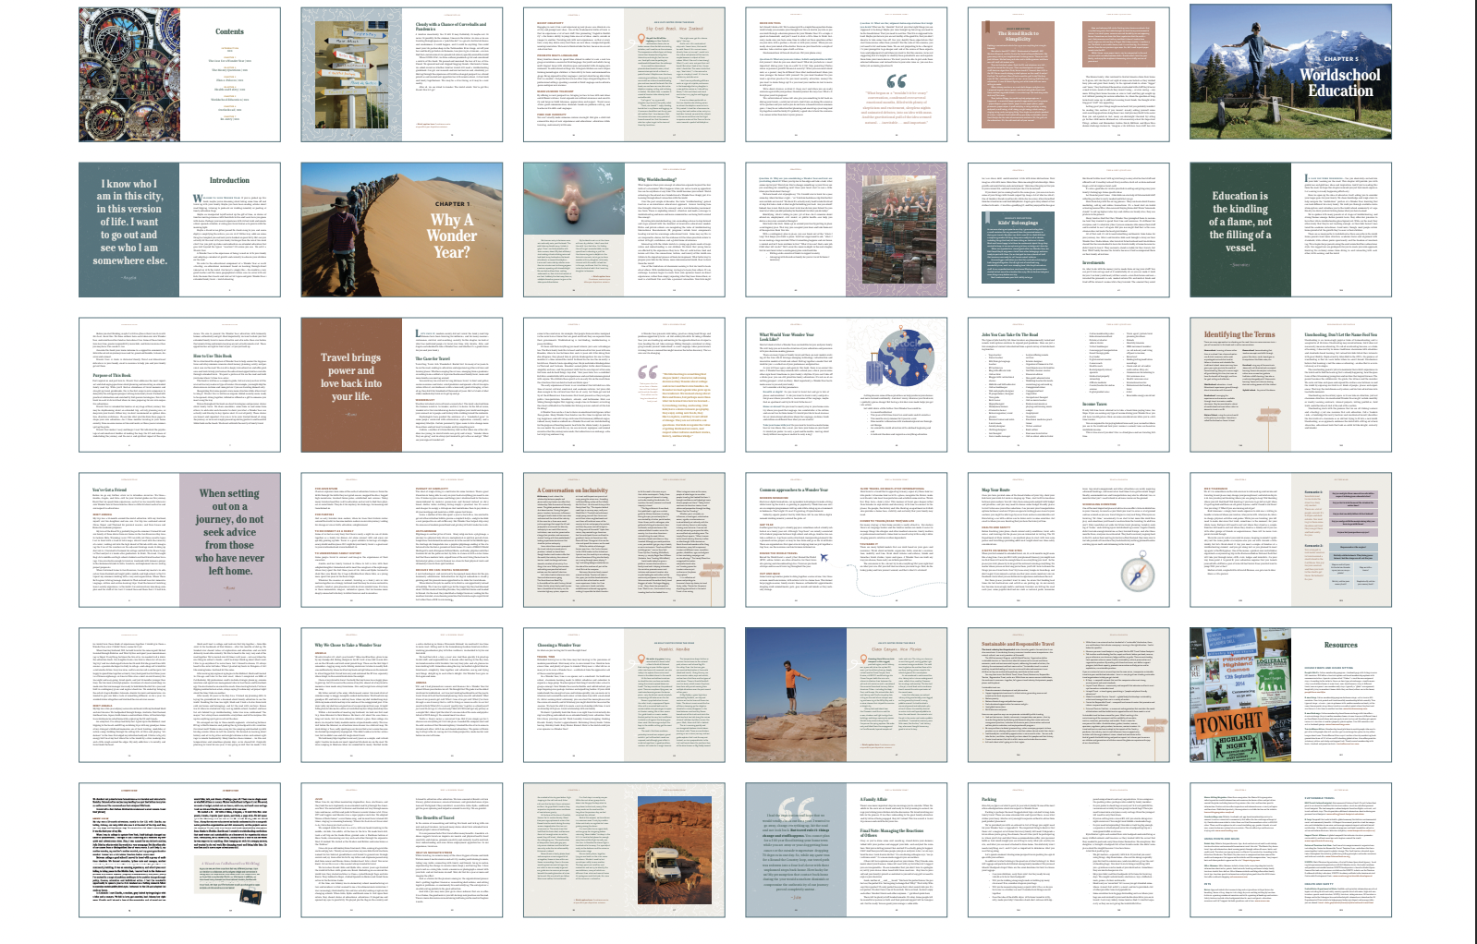This screenshot has height=944, width=1477.
Task: Select 'Why We Chose to Take a Wonder Year'
Action: (x=401, y=696)
